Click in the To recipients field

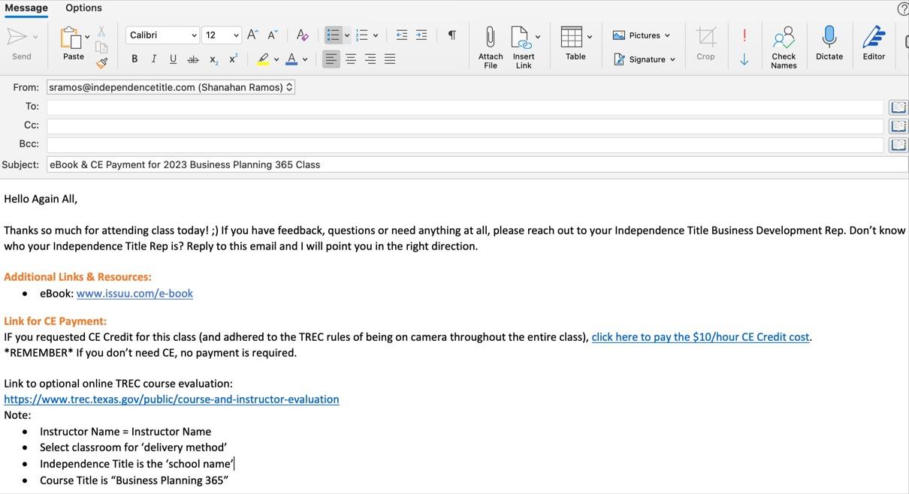tap(465, 107)
